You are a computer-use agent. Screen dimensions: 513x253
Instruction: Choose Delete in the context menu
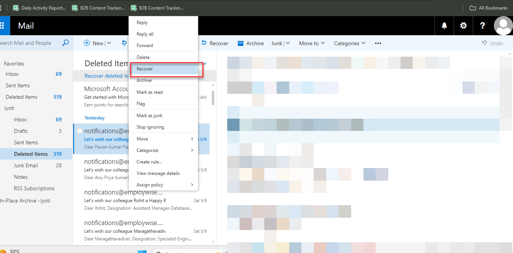pyautogui.click(x=163, y=57)
